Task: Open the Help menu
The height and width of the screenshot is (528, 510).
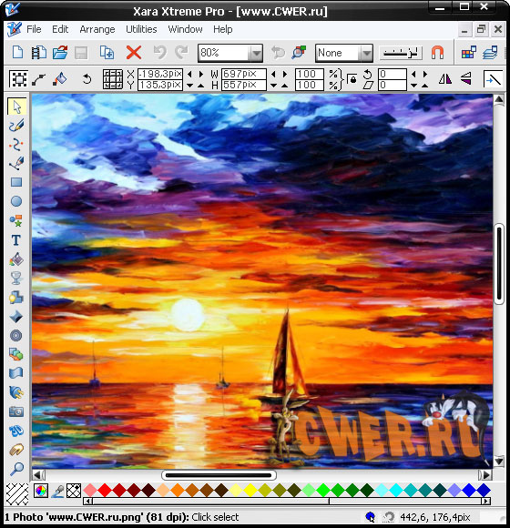Action: tap(222, 29)
